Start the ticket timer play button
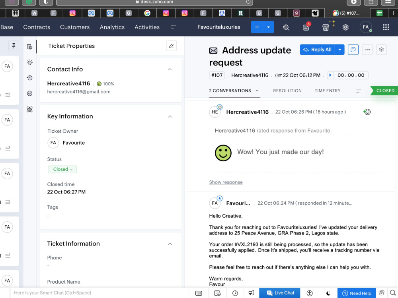398x298 pixels. pyautogui.click(x=330, y=75)
